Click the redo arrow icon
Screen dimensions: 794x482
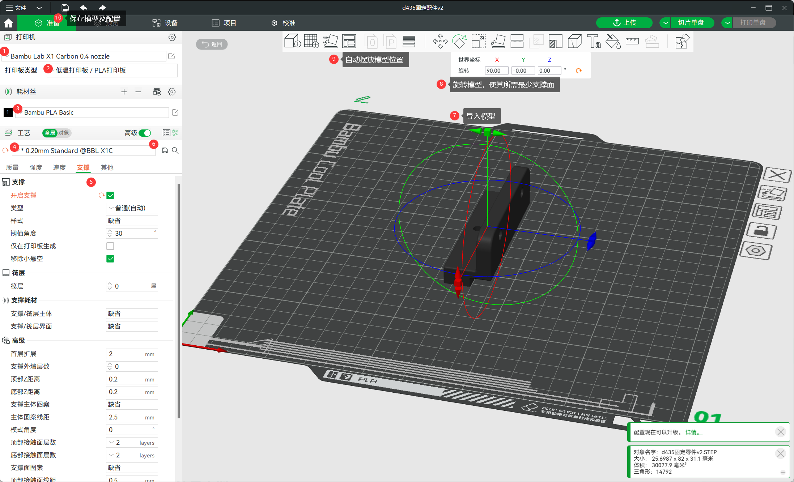tap(102, 8)
